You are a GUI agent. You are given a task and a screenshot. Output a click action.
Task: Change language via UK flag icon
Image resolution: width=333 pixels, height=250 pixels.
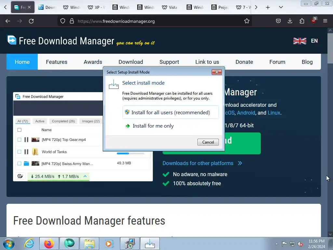(300, 41)
